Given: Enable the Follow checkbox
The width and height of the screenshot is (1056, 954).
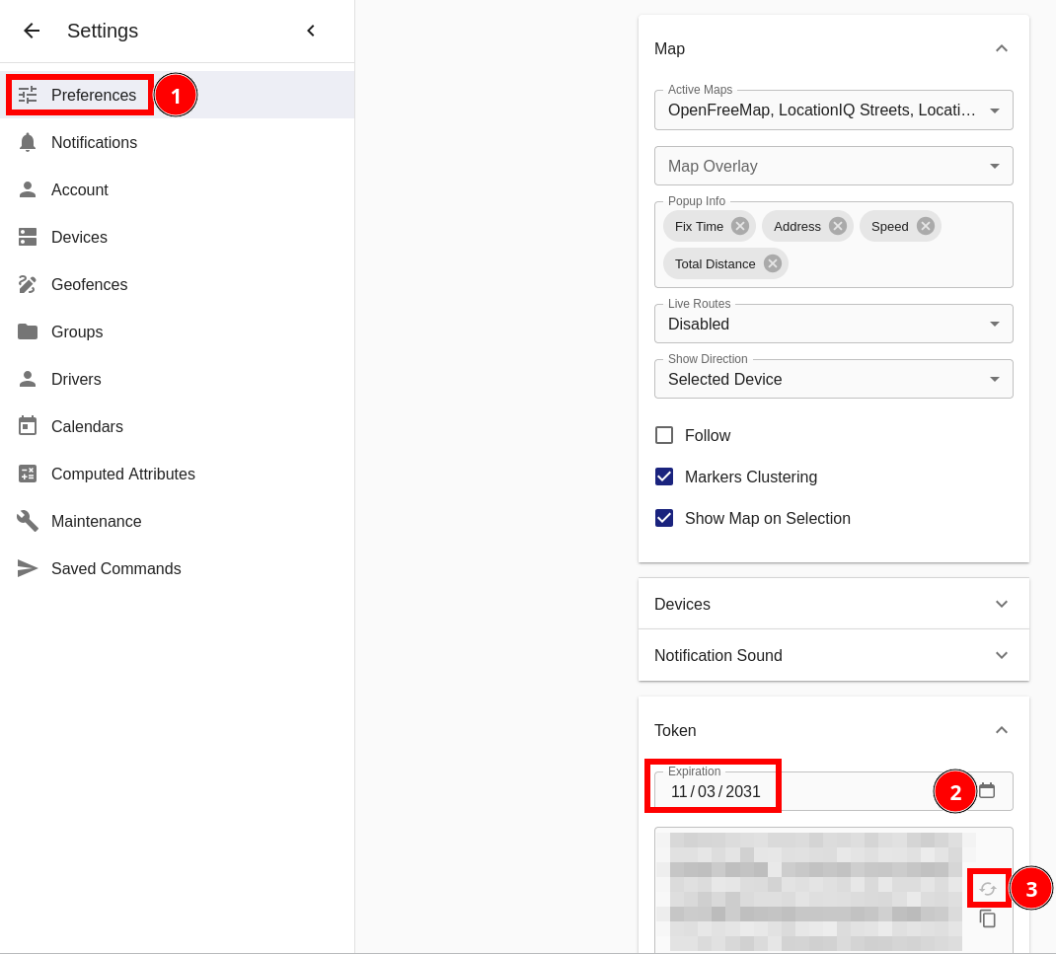Looking at the screenshot, I should click(664, 435).
